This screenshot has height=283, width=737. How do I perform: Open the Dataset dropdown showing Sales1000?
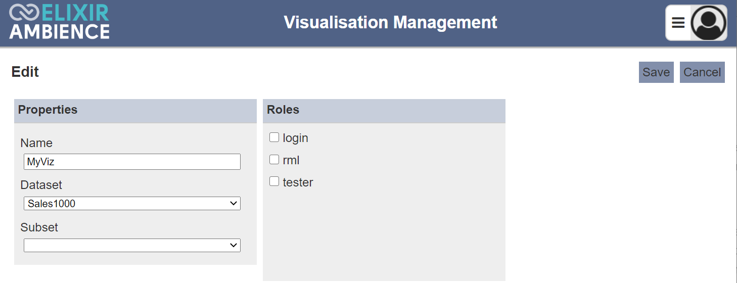pos(132,204)
